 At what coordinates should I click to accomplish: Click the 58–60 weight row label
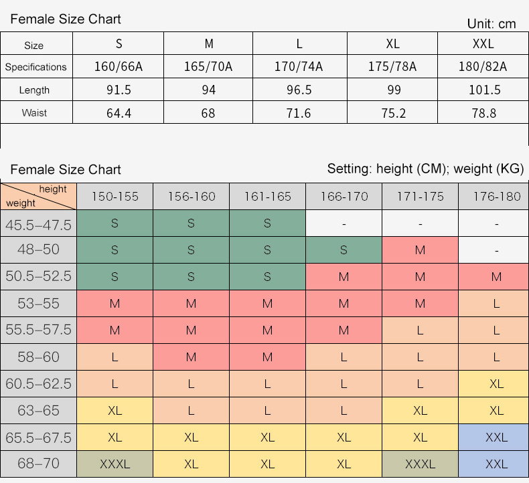pos(38,357)
